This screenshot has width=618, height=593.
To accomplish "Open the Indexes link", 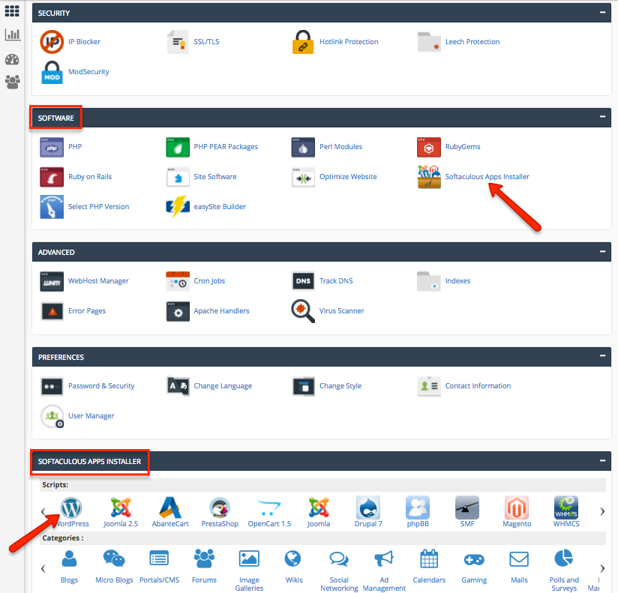I will tap(457, 281).
